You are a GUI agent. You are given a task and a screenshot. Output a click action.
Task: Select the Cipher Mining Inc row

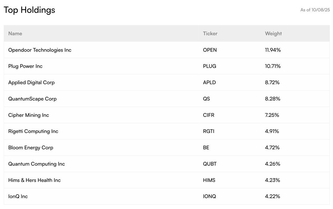(29, 115)
